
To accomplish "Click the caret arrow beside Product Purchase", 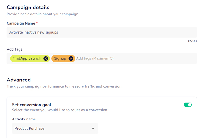I will (93, 129).
